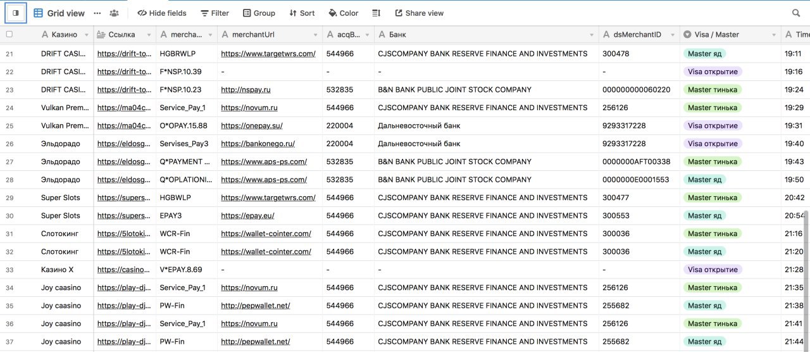Open the wallet-cointer.com link in row 31
Image resolution: width=810 pixels, height=352 pixels.
pyautogui.click(x=266, y=234)
